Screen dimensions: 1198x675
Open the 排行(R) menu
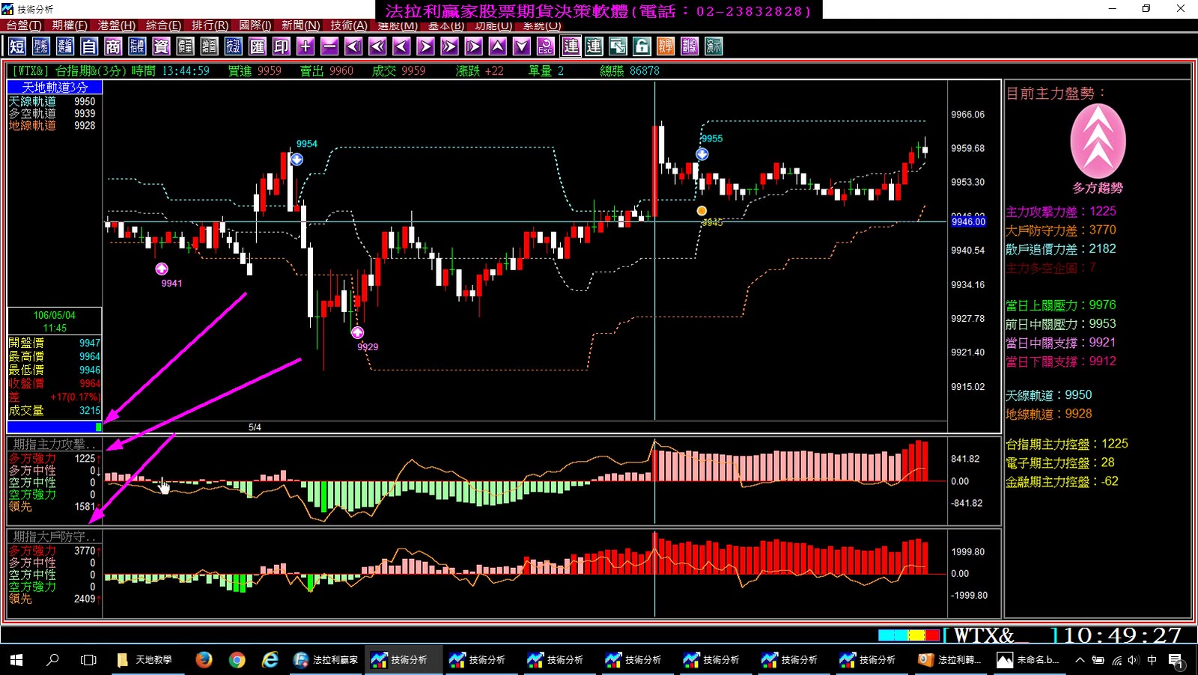210,25
